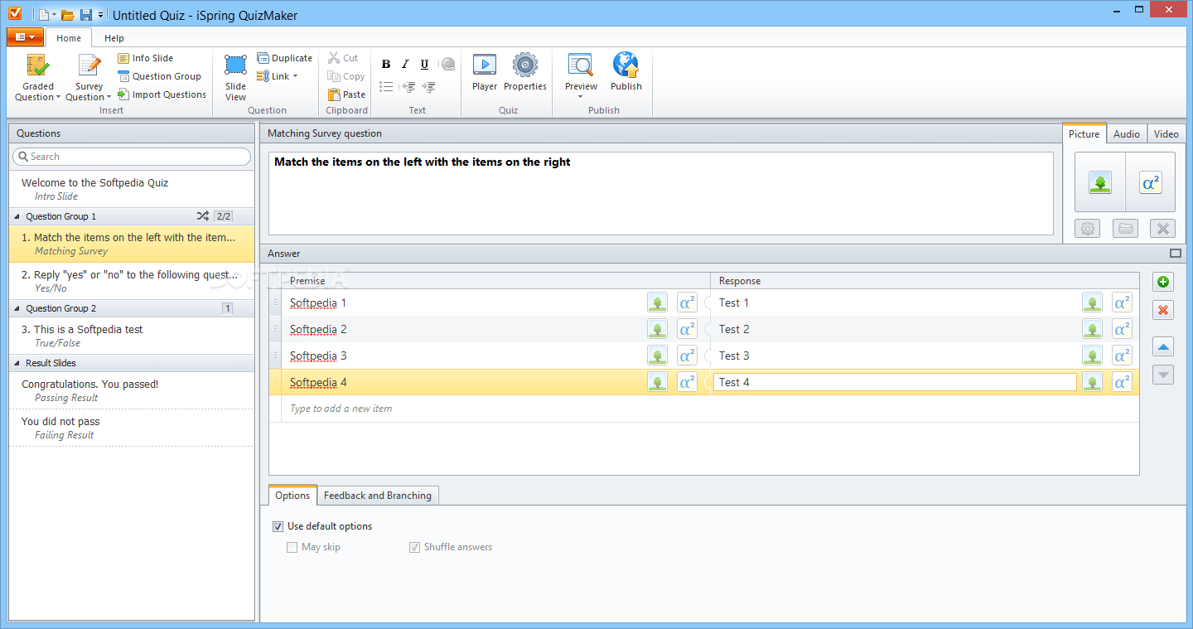Collapse Question Group 1 in list
The width and height of the screenshot is (1193, 629).
(18, 216)
